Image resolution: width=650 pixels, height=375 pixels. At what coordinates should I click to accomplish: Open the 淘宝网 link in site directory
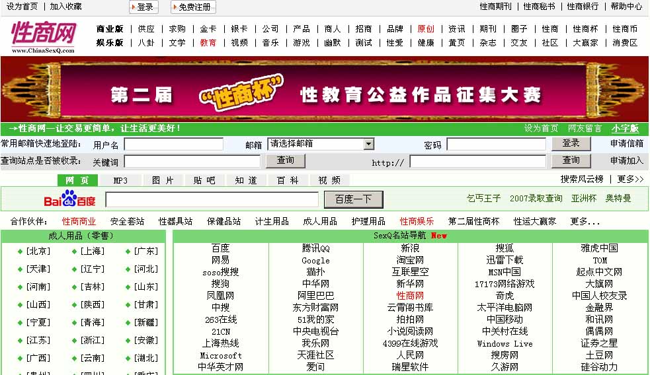[410, 260]
